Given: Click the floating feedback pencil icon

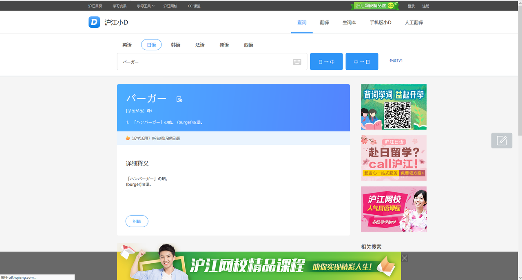Looking at the screenshot, I should tap(502, 141).
